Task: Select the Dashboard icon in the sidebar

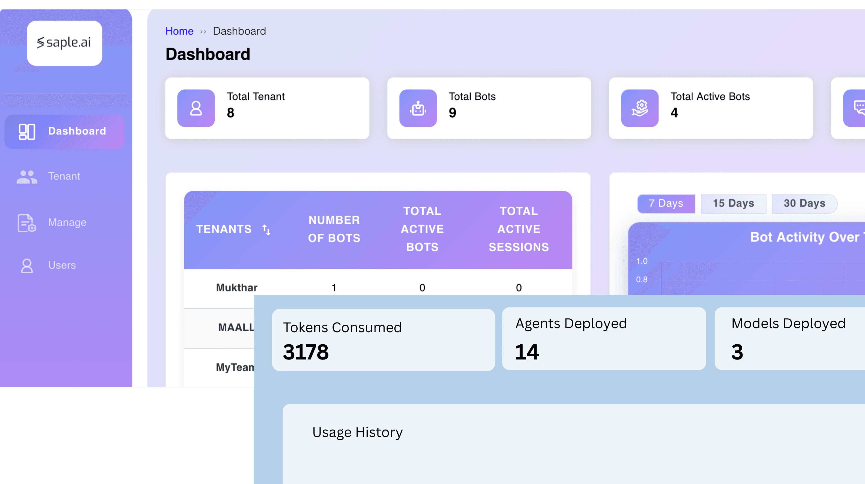Action: click(27, 132)
